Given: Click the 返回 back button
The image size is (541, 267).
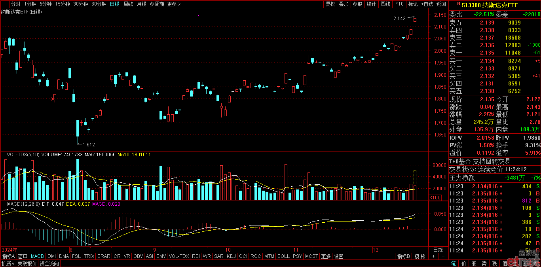Looking at the screenshot, I should pyautogui.click(x=441, y=4).
